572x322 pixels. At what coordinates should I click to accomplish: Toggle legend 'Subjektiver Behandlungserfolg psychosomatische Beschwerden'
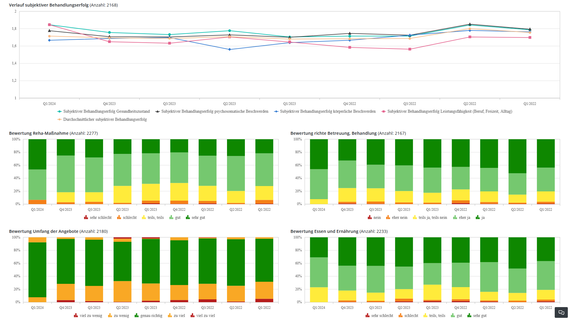(212, 112)
